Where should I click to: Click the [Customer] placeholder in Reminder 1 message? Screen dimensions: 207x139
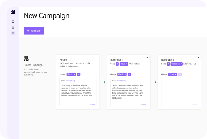click(121, 81)
